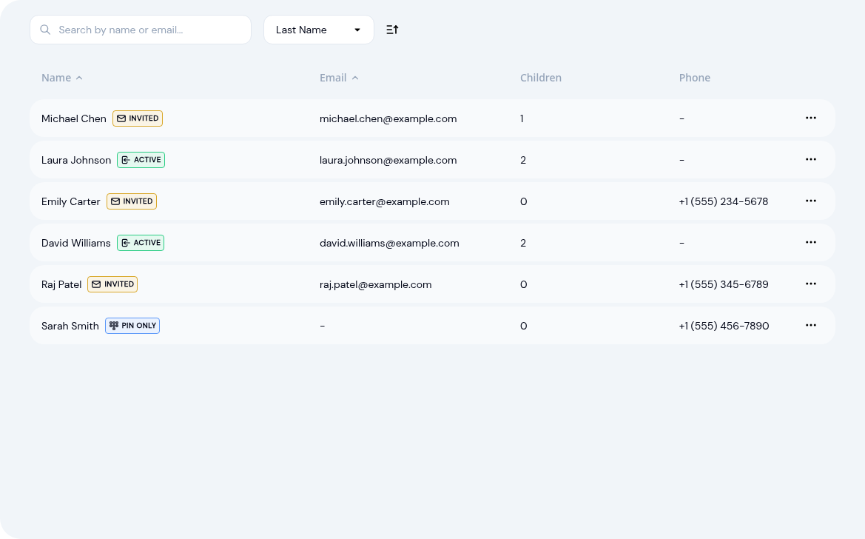Sort by the Name column header
Image resolution: width=865 pixels, height=539 pixels.
62,78
